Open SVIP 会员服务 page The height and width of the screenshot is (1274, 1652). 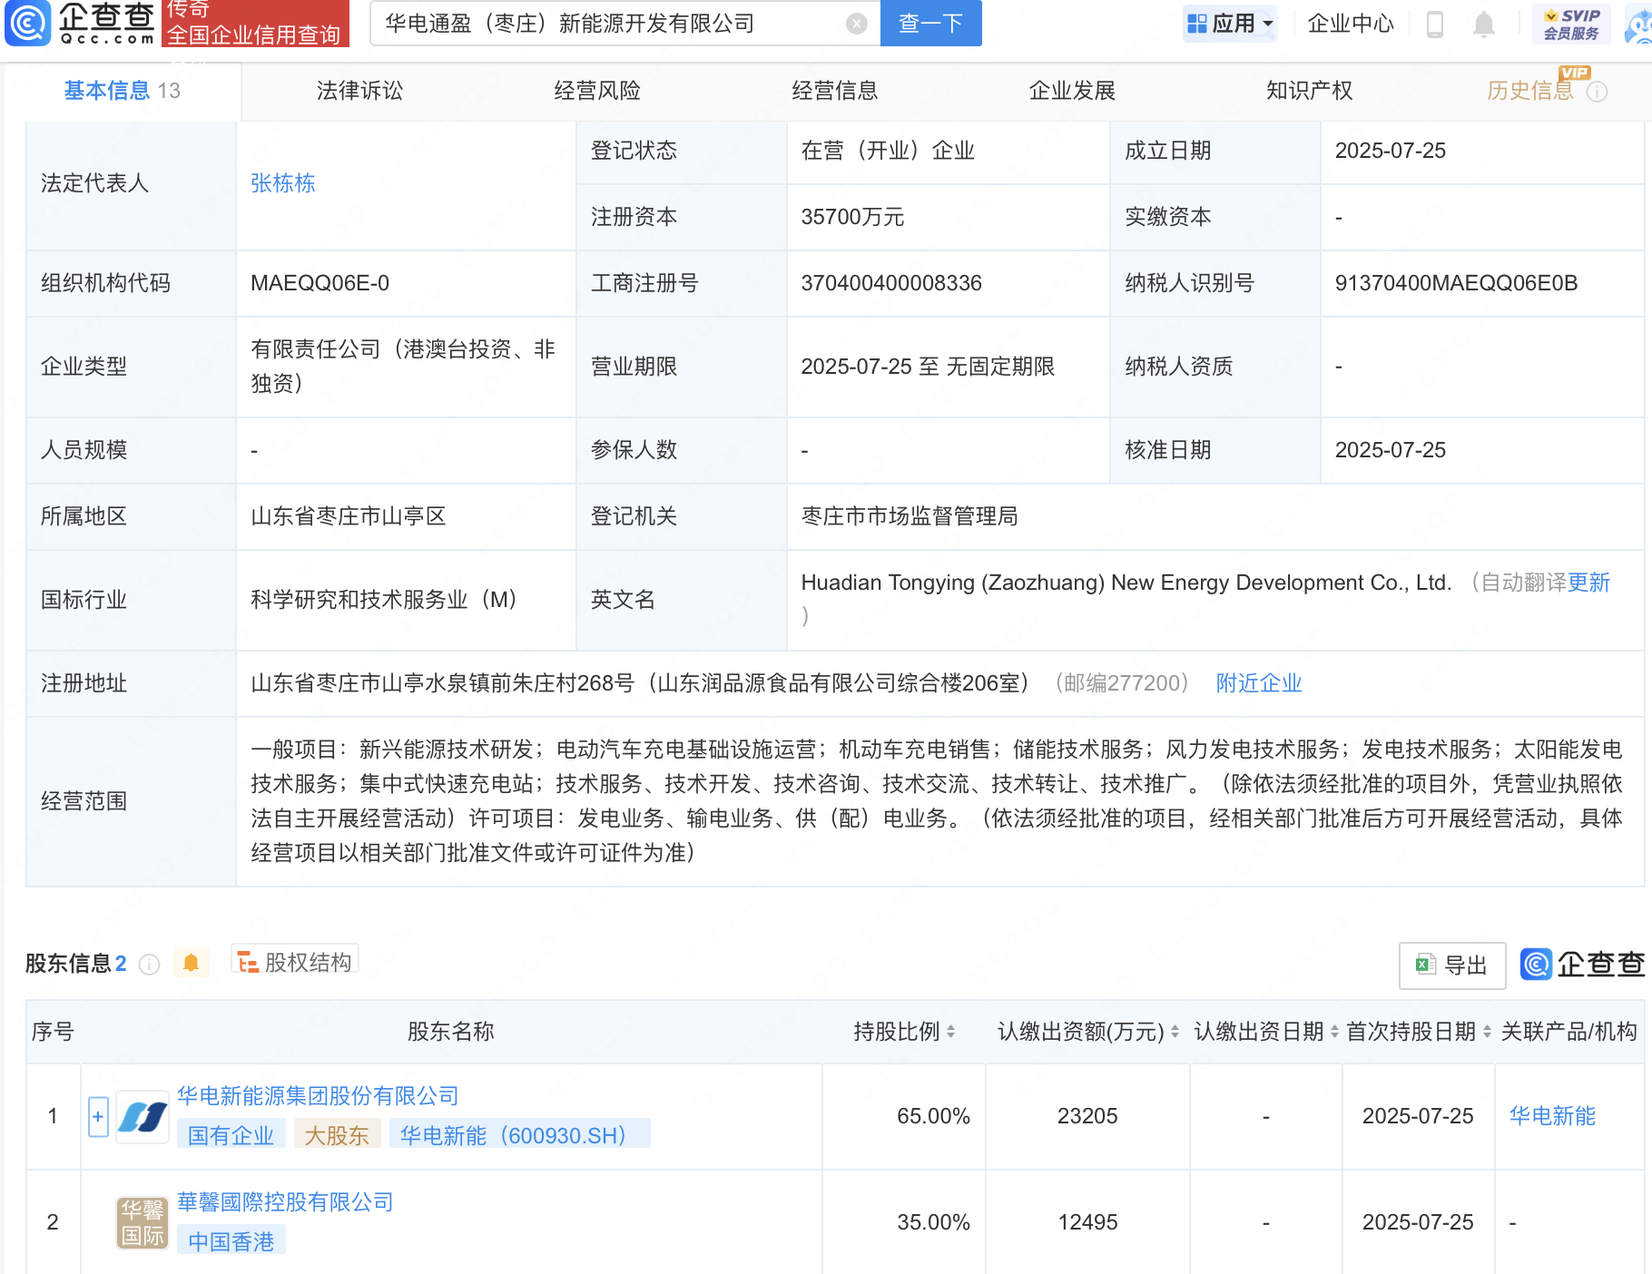point(1571,24)
